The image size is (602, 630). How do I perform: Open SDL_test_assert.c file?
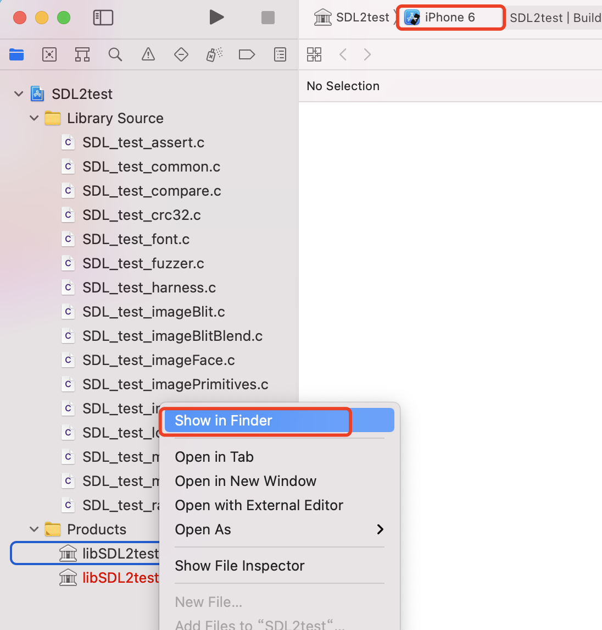click(143, 142)
